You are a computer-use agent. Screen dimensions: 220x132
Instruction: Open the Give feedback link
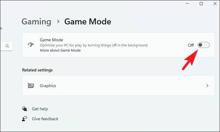(45, 119)
